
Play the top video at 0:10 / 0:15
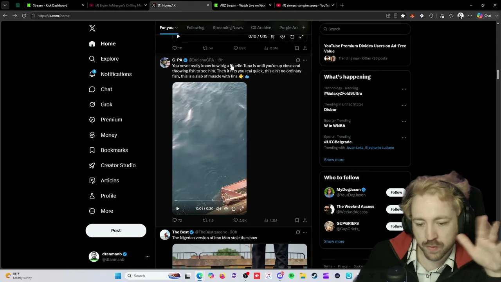pyautogui.click(x=178, y=36)
